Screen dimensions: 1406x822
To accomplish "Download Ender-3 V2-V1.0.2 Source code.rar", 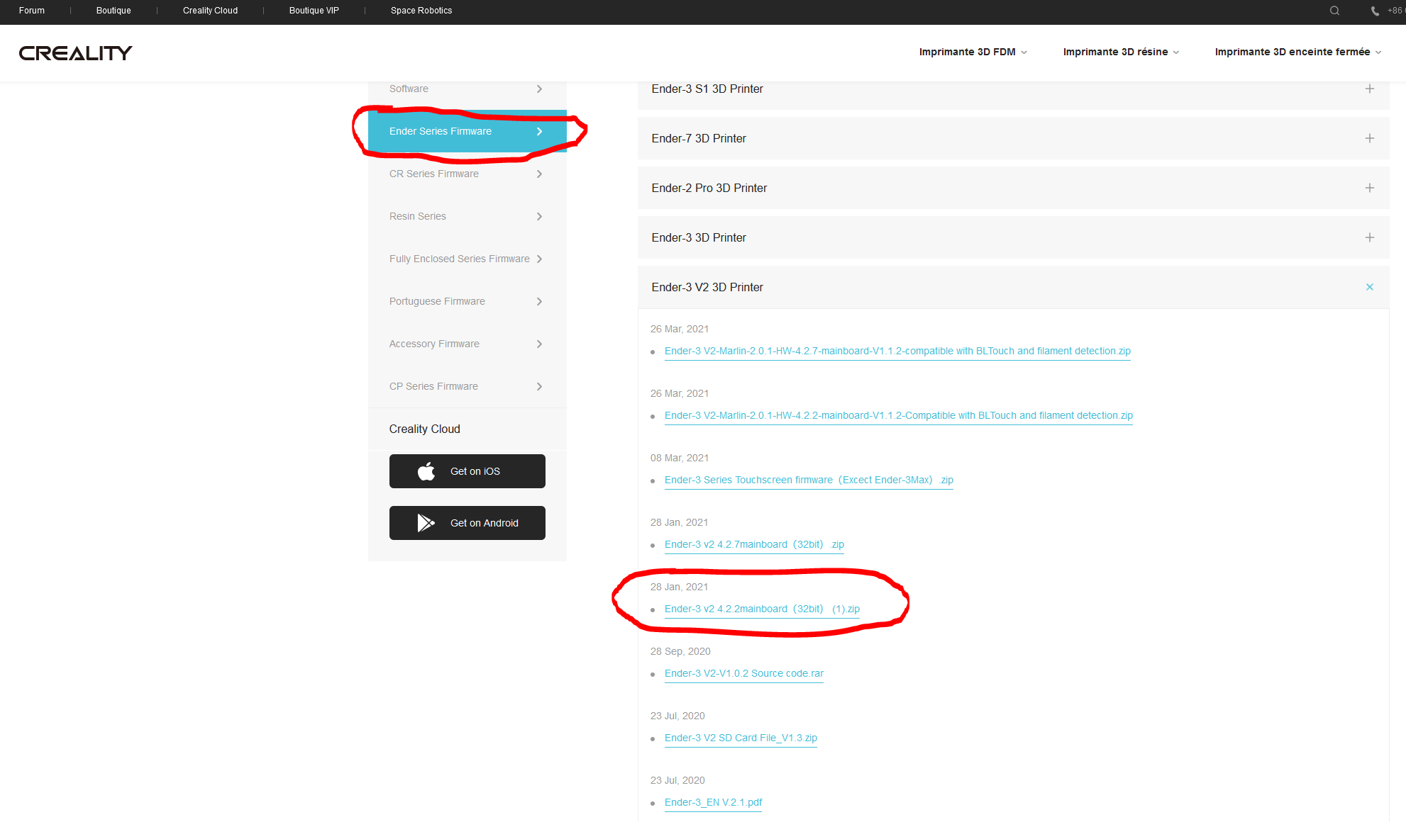I will (x=744, y=673).
